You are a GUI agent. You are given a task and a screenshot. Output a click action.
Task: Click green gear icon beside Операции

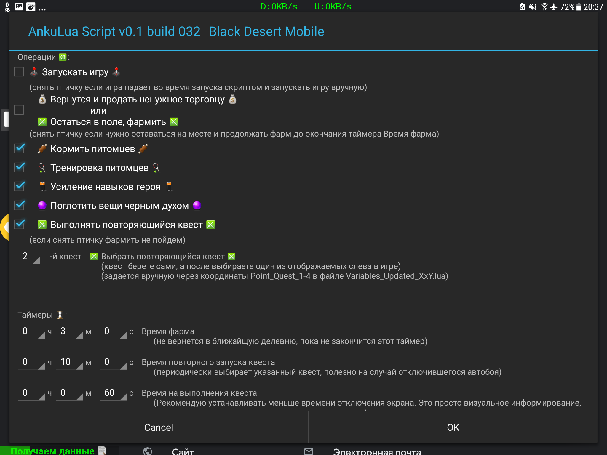tap(63, 57)
